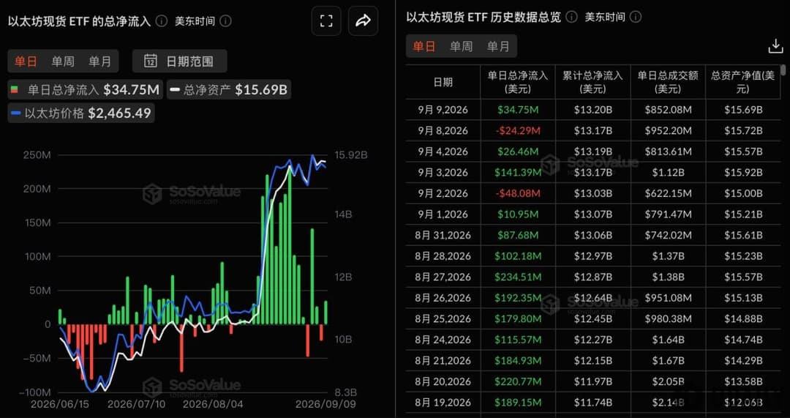This screenshot has width=790, height=418.
Task: Click 单日总成交额 (美元) column header
Action: point(668,82)
